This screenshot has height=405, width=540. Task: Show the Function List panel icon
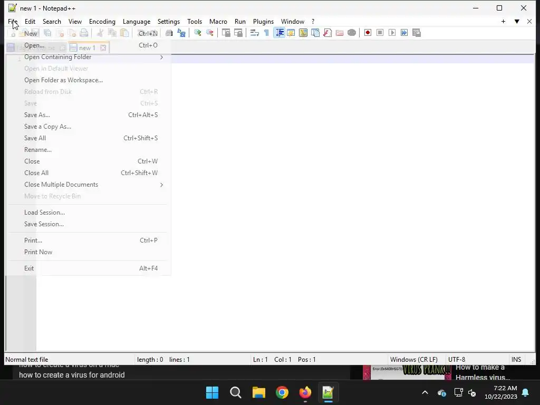(327, 33)
